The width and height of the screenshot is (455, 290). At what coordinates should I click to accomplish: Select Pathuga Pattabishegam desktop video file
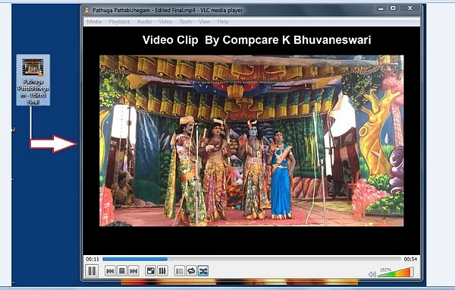pos(33,80)
